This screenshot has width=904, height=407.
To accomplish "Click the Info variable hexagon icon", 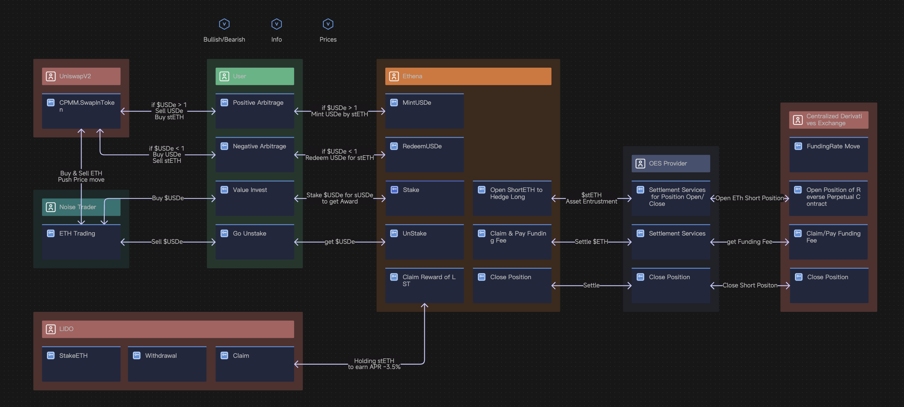I will pyautogui.click(x=276, y=24).
